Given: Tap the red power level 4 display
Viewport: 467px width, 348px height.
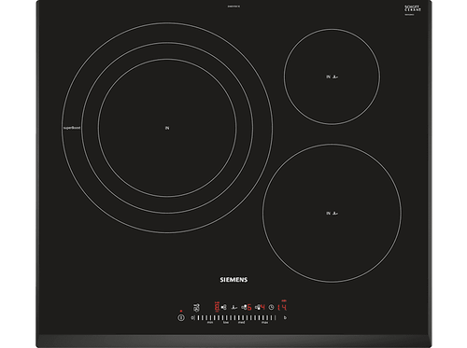Looking at the screenshot, I should [262, 307].
